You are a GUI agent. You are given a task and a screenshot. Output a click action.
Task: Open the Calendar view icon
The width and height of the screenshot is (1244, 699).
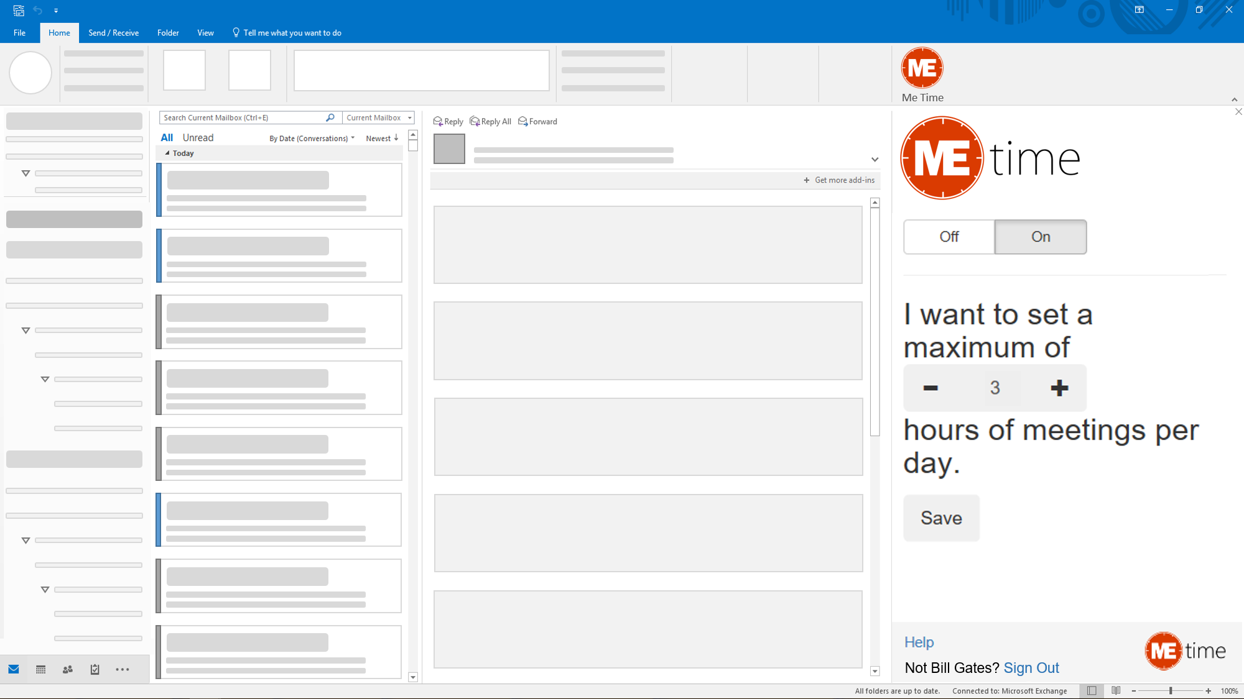click(x=41, y=669)
